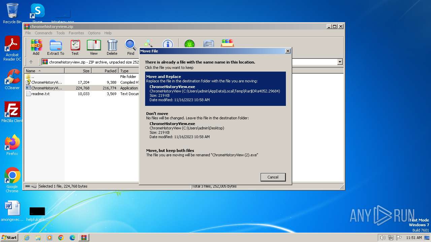
Task: Click the Info toolbar icon
Action: click(168, 44)
